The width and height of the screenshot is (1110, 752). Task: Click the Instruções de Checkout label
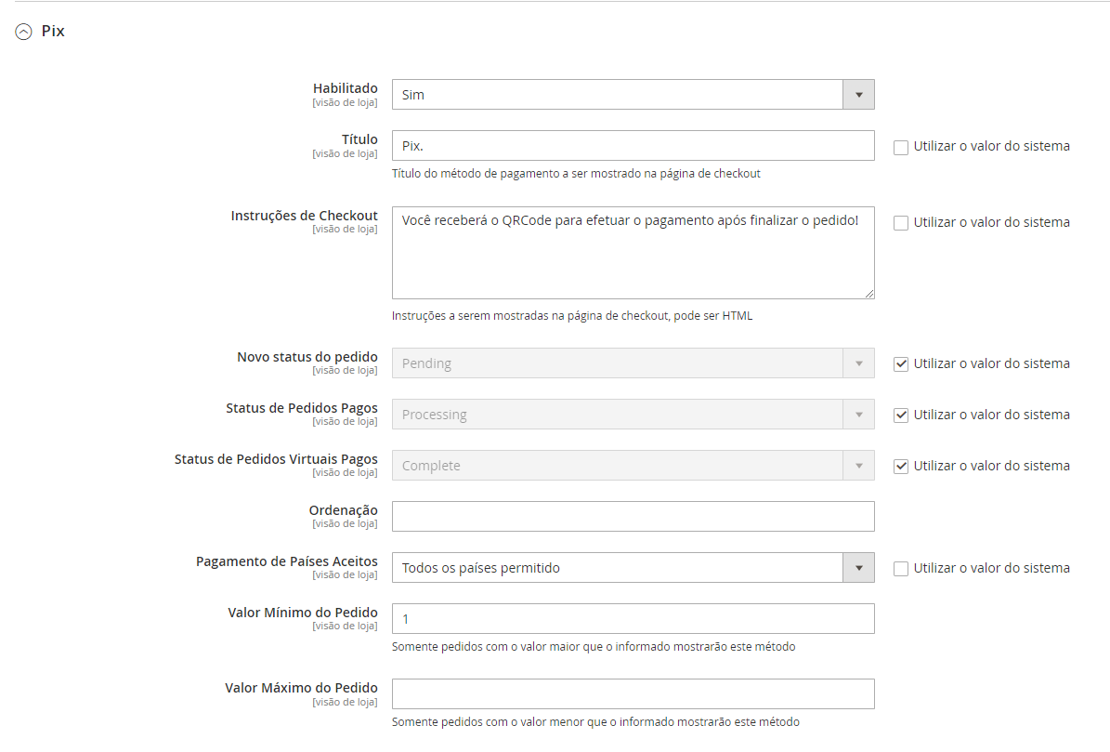click(305, 216)
